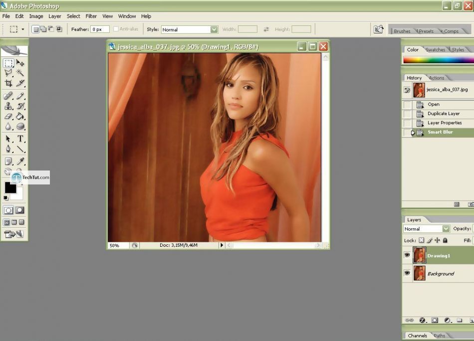Click the foreground color swatch
Image resolution: width=474 pixels, height=341 pixels.
[9, 187]
